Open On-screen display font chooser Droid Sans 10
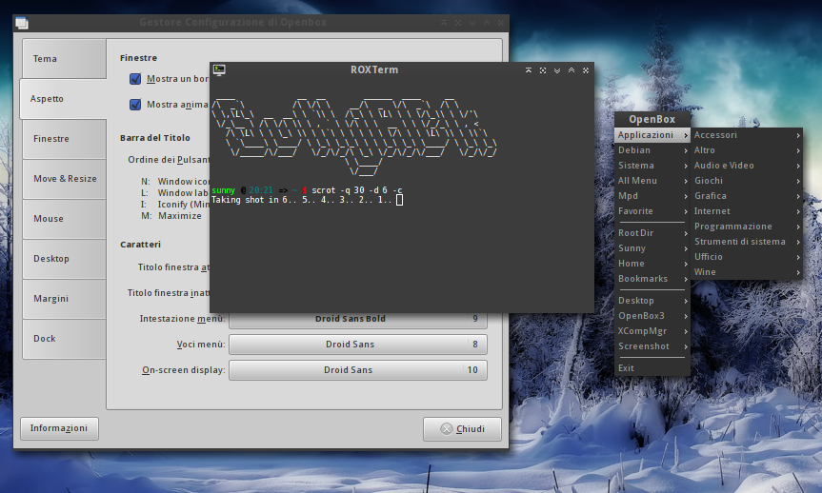Viewport: 822px width, 493px height. tap(358, 370)
